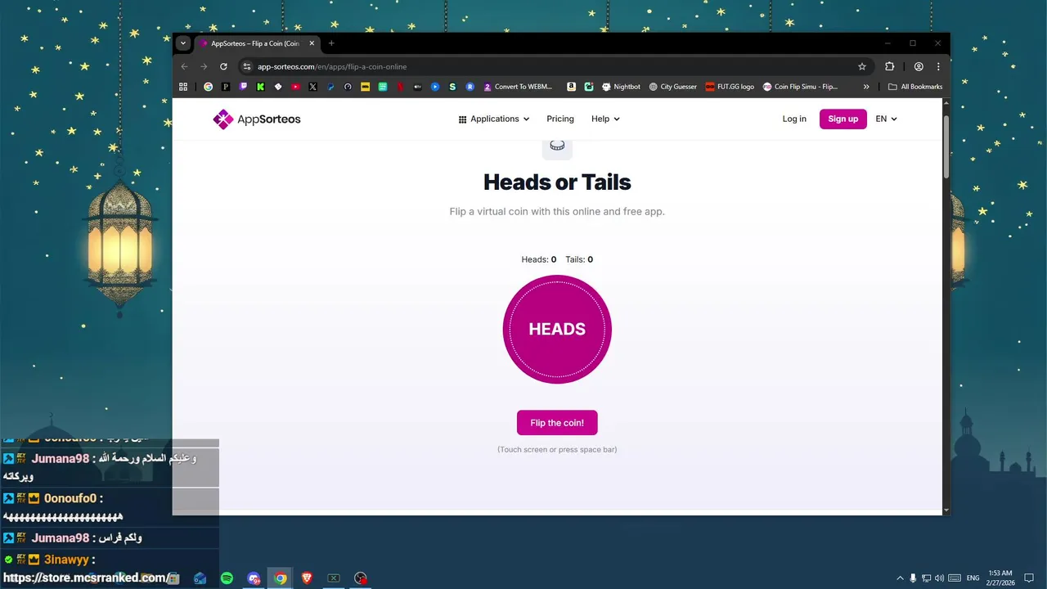The image size is (1047, 589).
Task: Open the Chrome extensions puzzle icon
Action: click(x=889, y=66)
